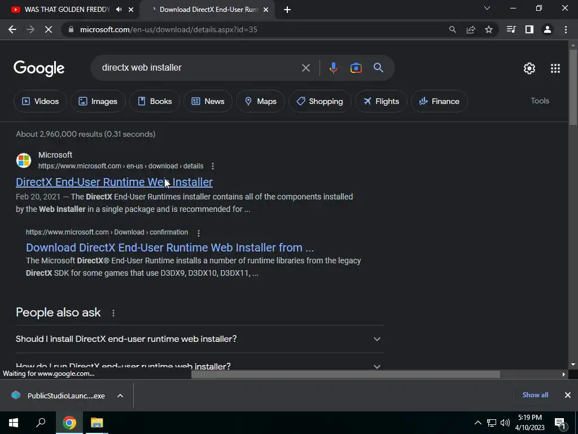Search by image with Google Lens icon

tap(356, 68)
